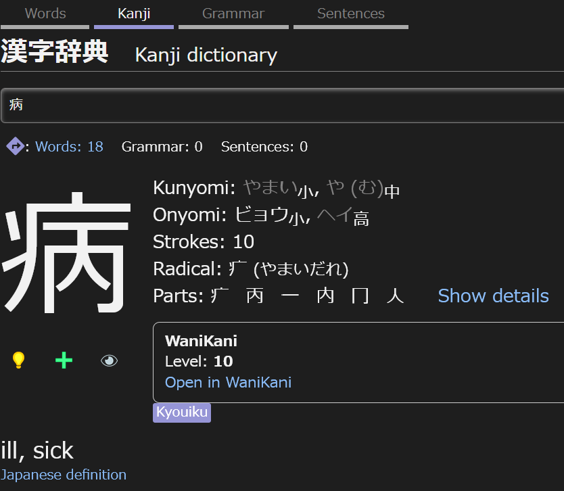Toggle the eye icon below the kanji
Image resolution: width=564 pixels, height=491 pixels.
109,360
